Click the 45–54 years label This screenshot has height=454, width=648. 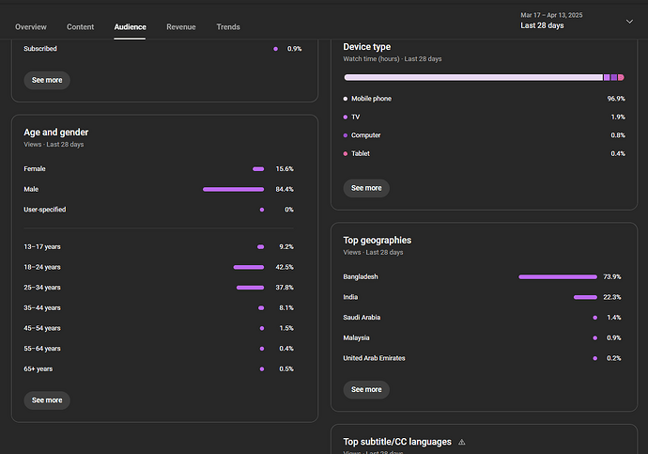coord(42,328)
